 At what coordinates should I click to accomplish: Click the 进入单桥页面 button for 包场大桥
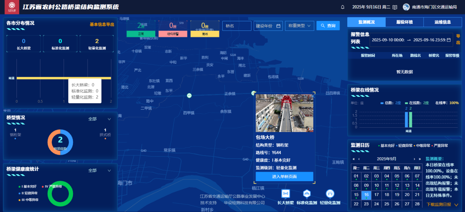pos(284,176)
